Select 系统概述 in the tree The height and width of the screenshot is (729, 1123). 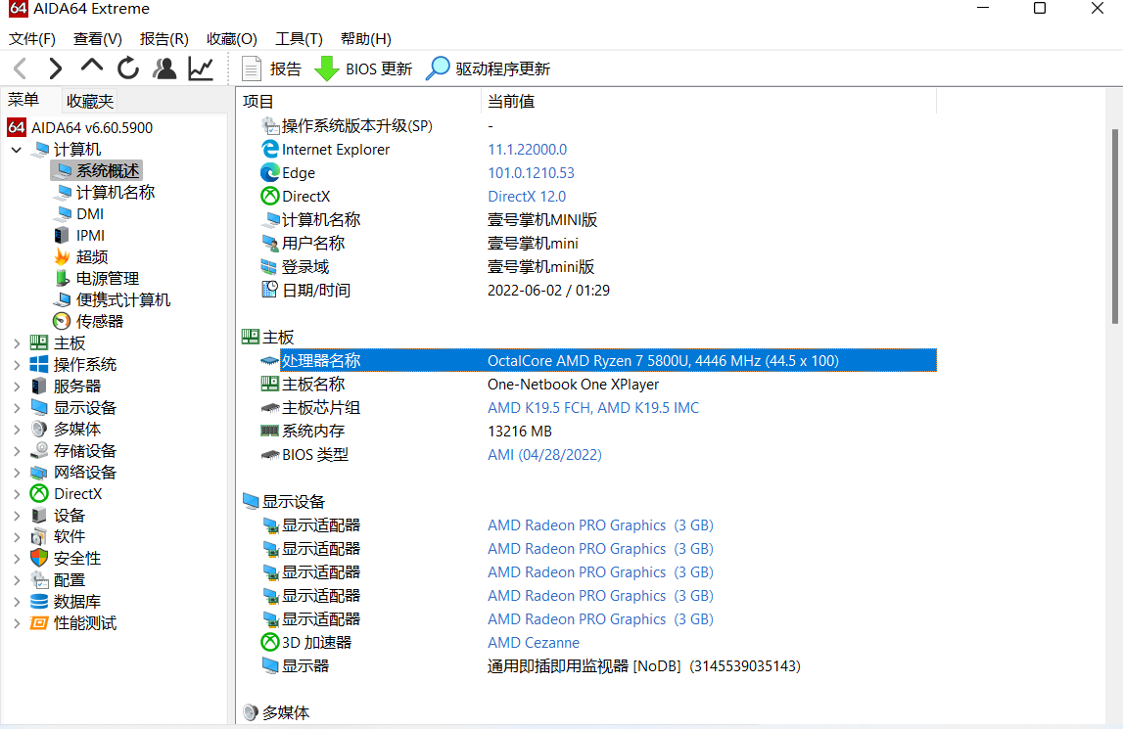click(x=108, y=170)
